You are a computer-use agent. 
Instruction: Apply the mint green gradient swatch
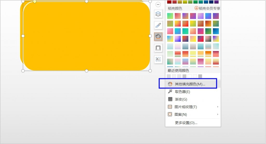(x=170, y=16)
